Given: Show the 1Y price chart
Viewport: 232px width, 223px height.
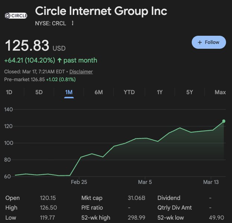Looking at the screenshot, I should [x=160, y=92].
